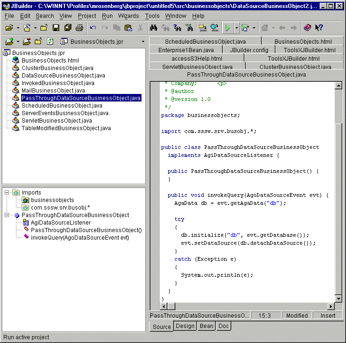Screen dimensions: 346x343
Task: Print the file using printer icon
Action: click(79, 28)
